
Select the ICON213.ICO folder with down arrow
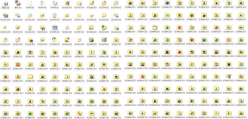(x=228, y=113)
